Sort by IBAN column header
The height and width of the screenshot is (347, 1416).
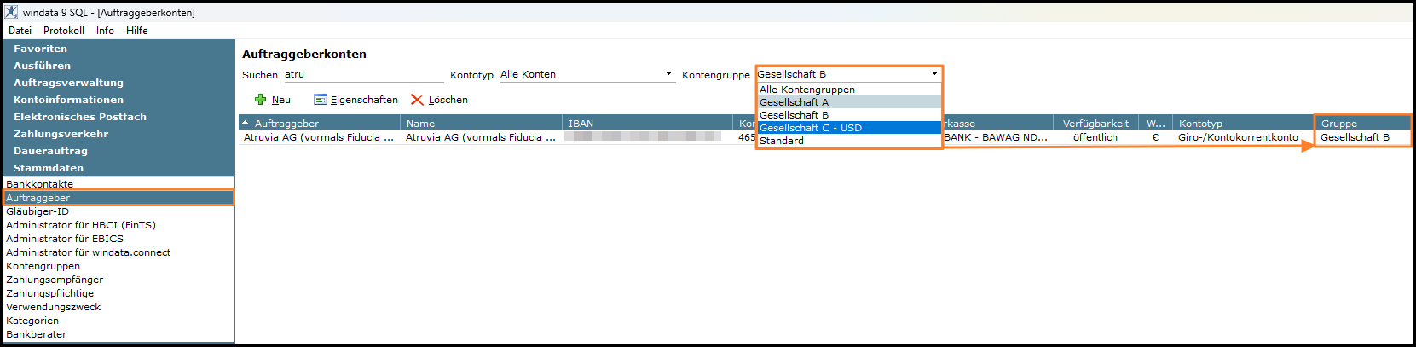click(647, 124)
